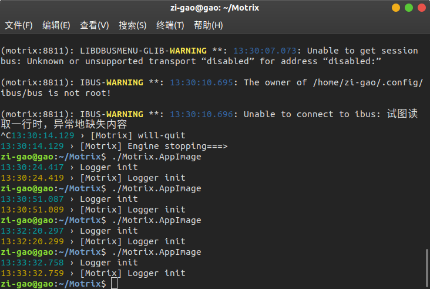Open the 帮助(H) menu

click(208, 25)
